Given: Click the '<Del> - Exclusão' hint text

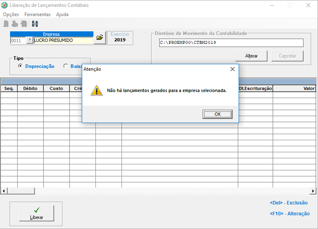Looking at the screenshot, I should point(288,203).
